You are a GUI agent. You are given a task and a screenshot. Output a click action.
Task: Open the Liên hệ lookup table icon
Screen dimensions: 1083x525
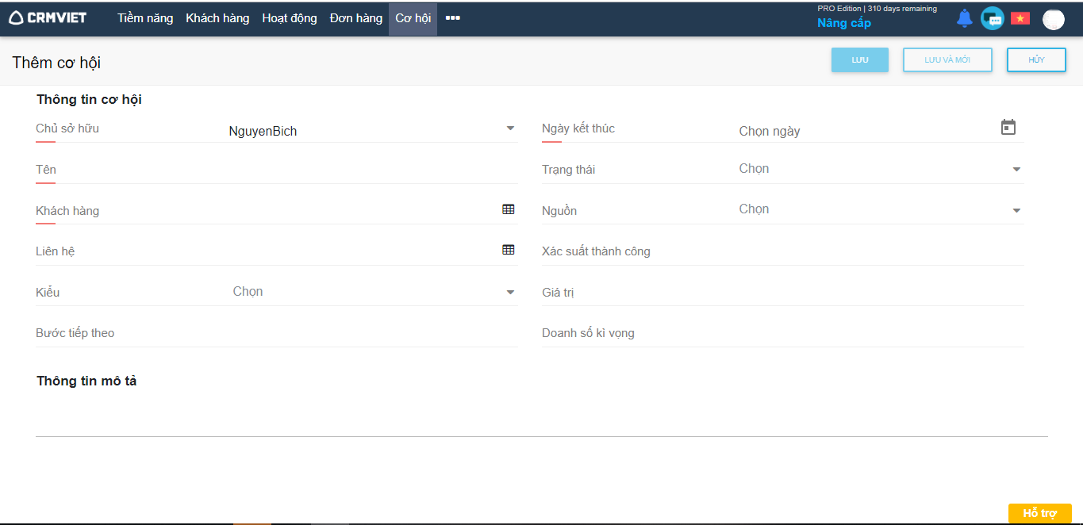509,250
